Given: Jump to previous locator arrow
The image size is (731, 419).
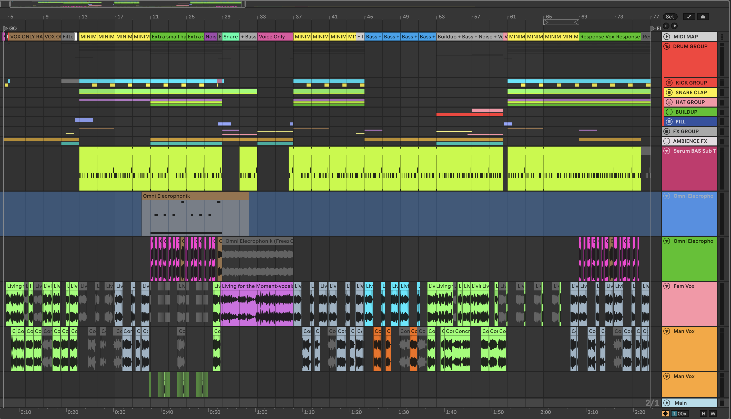Looking at the screenshot, I should pos(666,26).
